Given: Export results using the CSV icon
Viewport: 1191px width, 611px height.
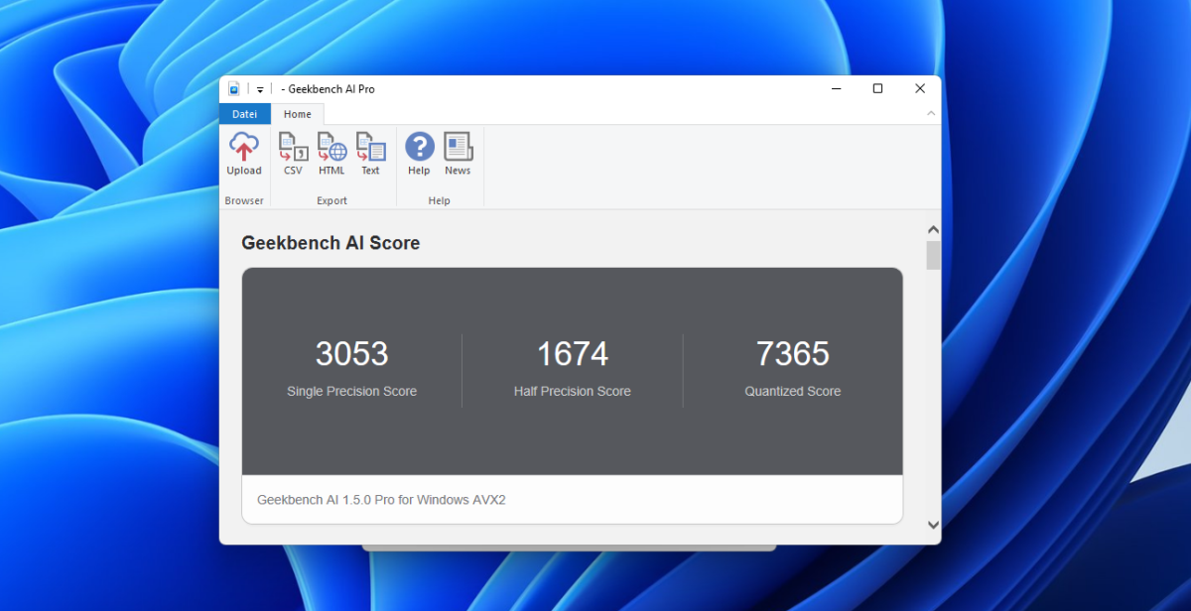Looking at the screenshot, I should click(292, 154).
